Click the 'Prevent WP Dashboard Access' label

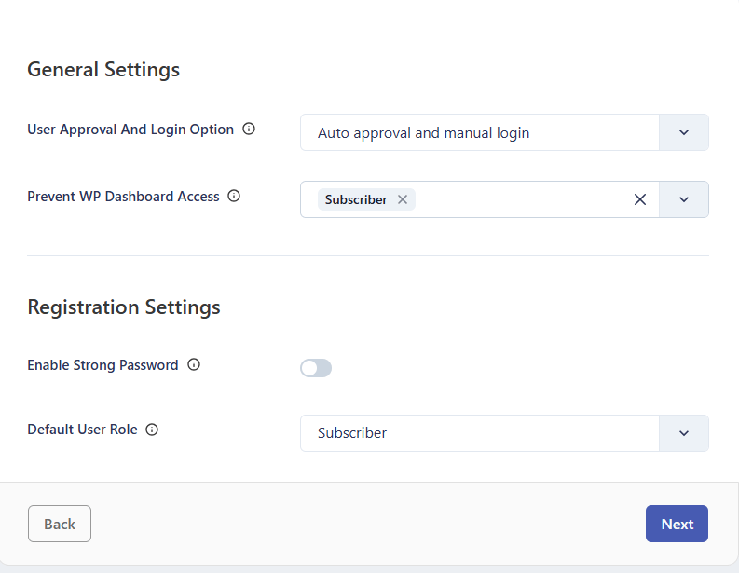click(123, 197)
